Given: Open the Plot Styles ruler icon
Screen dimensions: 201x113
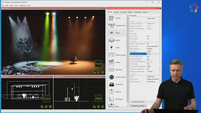Looking at the screenshot, I should [x=111, y=99].
